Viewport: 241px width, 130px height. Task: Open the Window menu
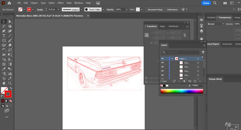pyautogui.click(x=79, y=3)
